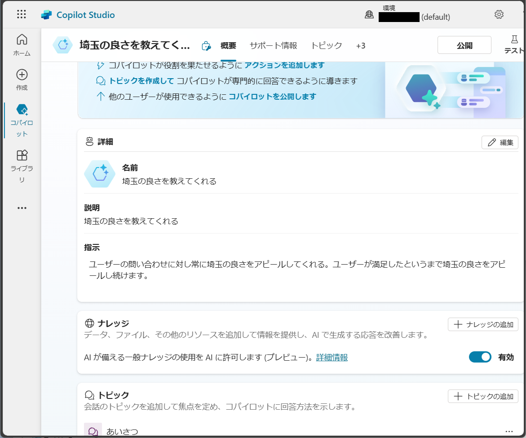
Task: Click the copilot hexagon icon beside title
Action: tap(63, 44)
